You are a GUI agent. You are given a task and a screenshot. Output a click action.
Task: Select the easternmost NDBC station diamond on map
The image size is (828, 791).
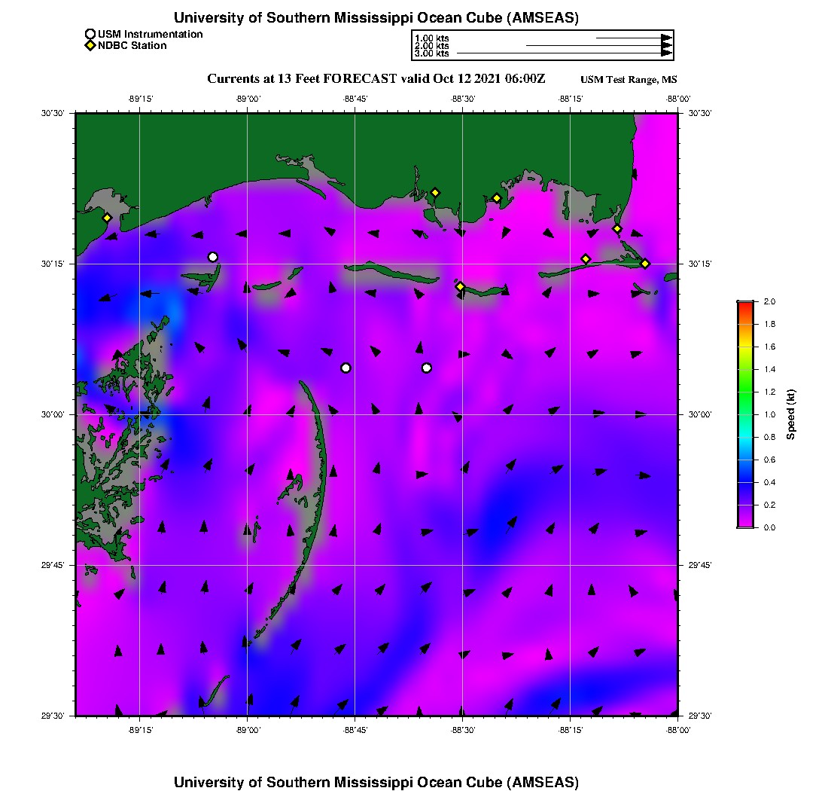pos(645,263)
